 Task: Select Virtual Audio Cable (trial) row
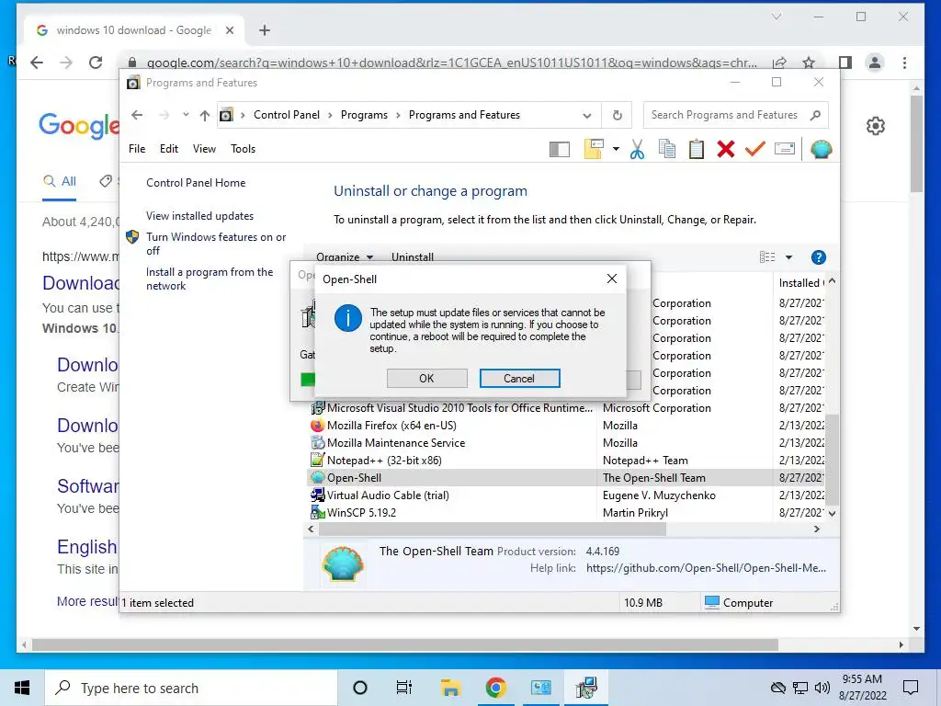click(x=568, y=495)
